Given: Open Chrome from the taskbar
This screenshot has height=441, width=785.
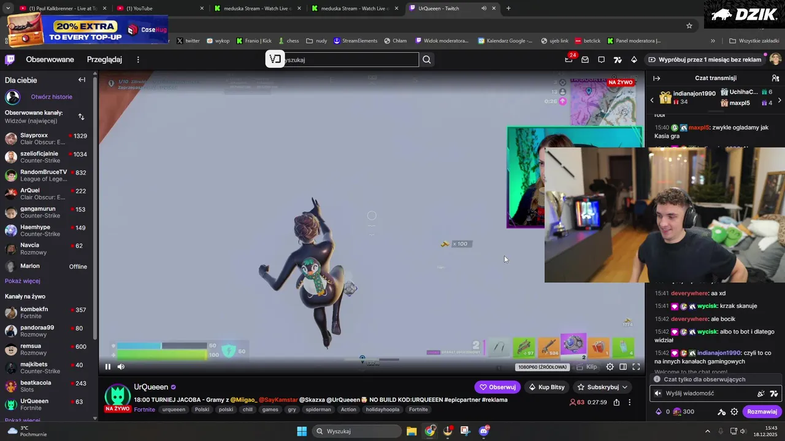Looking at the screenshot, I should 430,431.
